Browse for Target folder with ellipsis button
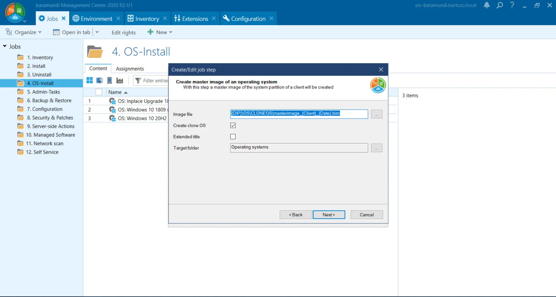The image size is (556, 297). pos(376,148)
